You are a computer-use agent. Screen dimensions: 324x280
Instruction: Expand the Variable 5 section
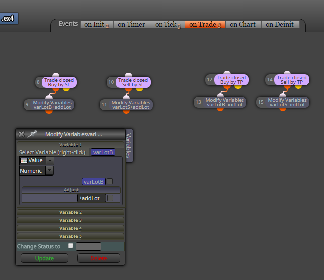click(71, 236)
